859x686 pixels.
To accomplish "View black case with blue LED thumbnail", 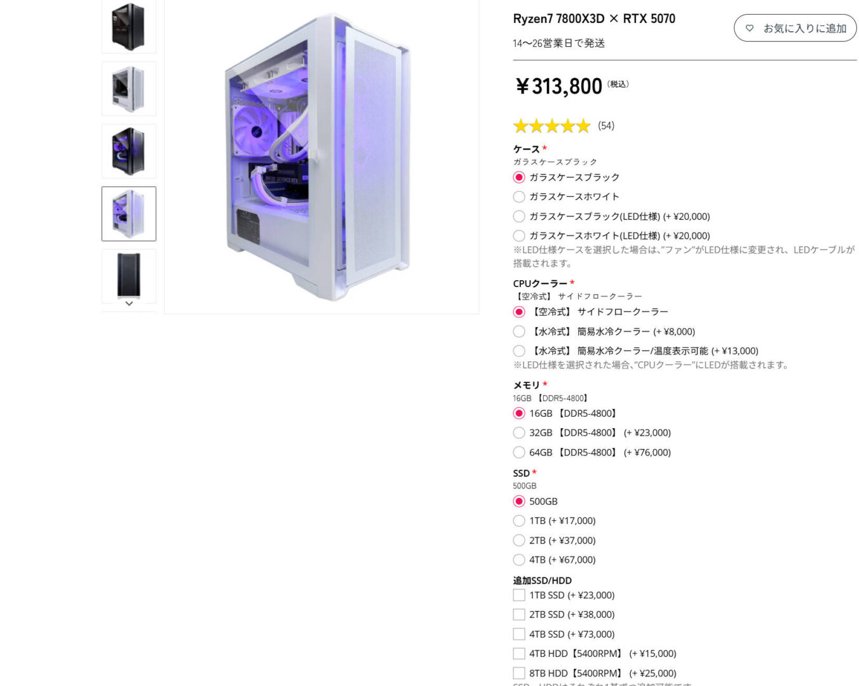I will [x=129, y=151].
